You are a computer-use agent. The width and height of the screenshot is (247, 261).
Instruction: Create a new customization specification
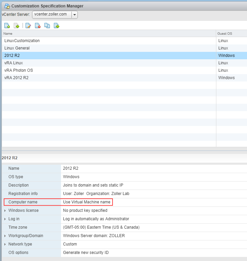[x=7, y=26]
